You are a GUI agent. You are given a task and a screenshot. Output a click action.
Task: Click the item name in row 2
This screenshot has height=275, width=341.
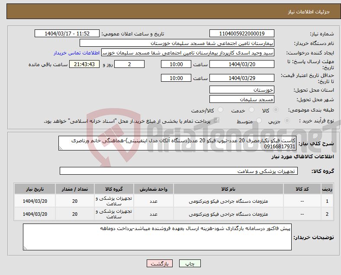228,214
